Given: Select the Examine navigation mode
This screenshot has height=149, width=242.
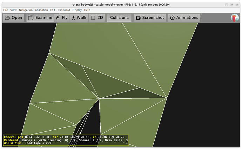Looking at the screenshot, I should coord(40,18).
